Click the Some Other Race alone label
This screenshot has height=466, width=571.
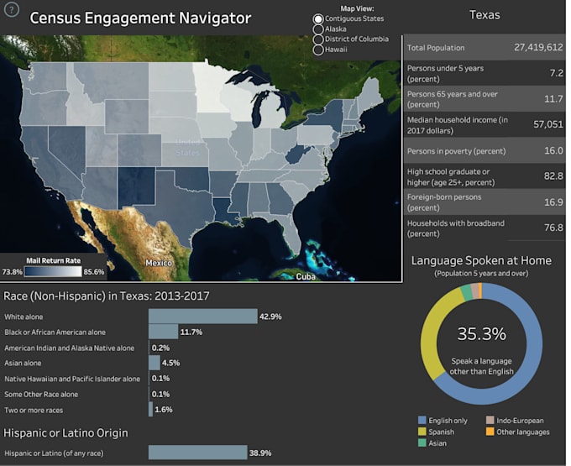(x=41, y=395)
